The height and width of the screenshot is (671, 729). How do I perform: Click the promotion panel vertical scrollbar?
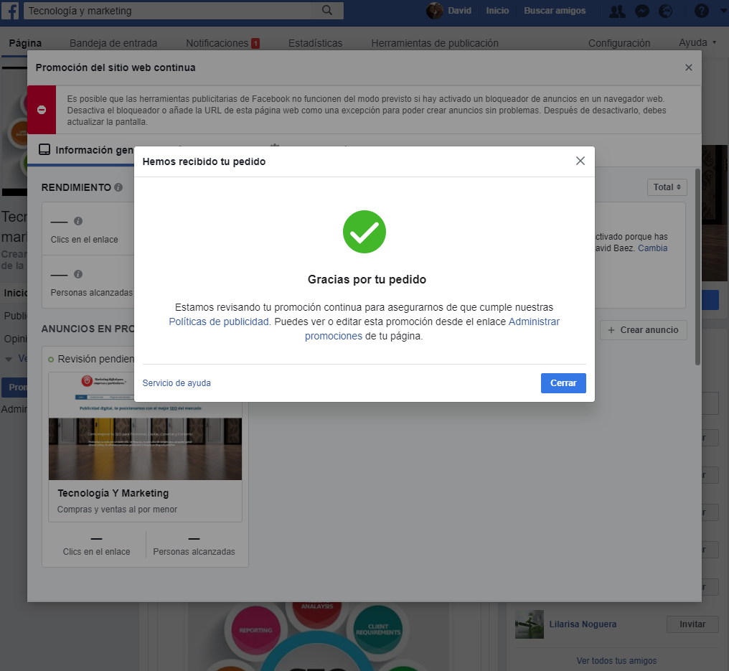click(x=697, y=267)
